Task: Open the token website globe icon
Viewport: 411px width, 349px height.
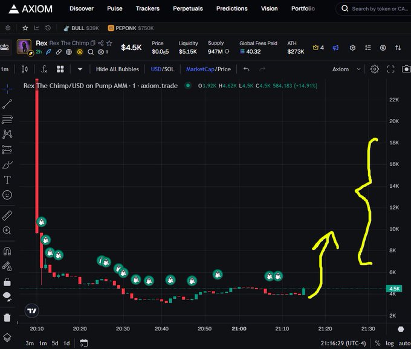Action: pos(69,52)
